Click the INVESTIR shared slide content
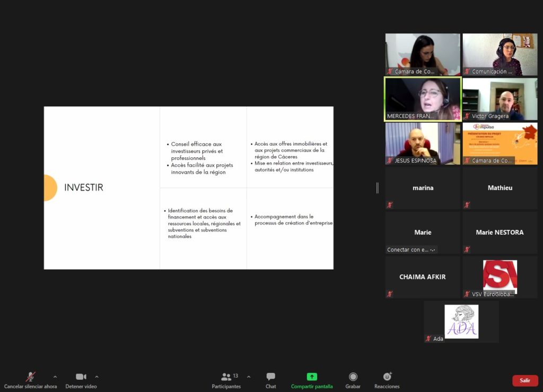 (x=188, y=188)
